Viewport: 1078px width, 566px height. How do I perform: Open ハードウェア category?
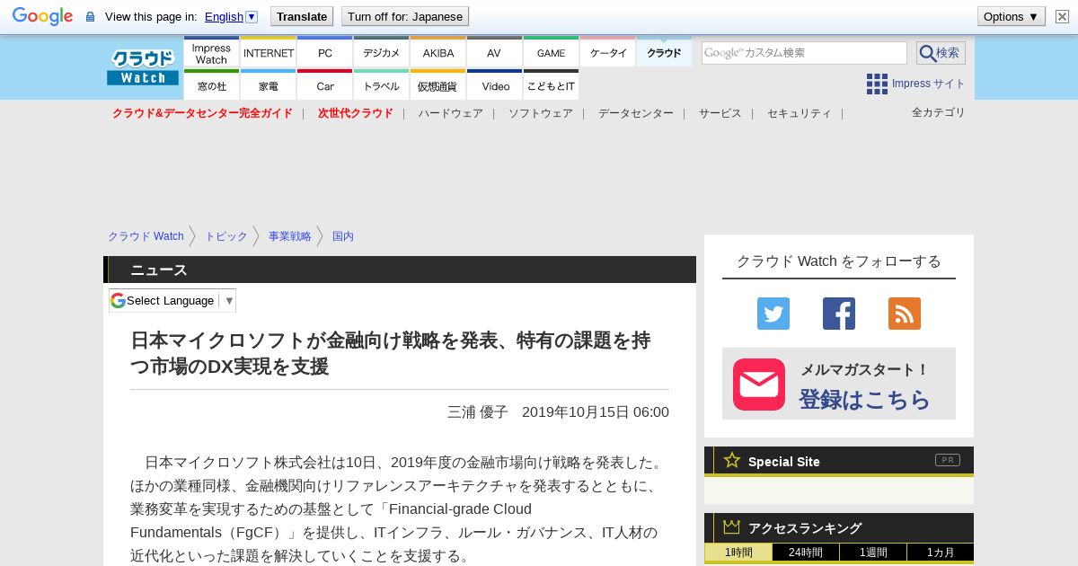(x=450, y=113)
